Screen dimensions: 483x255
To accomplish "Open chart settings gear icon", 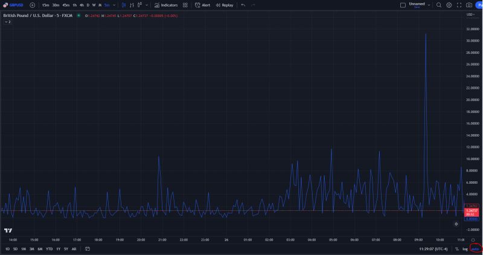I will coord(449,5).
